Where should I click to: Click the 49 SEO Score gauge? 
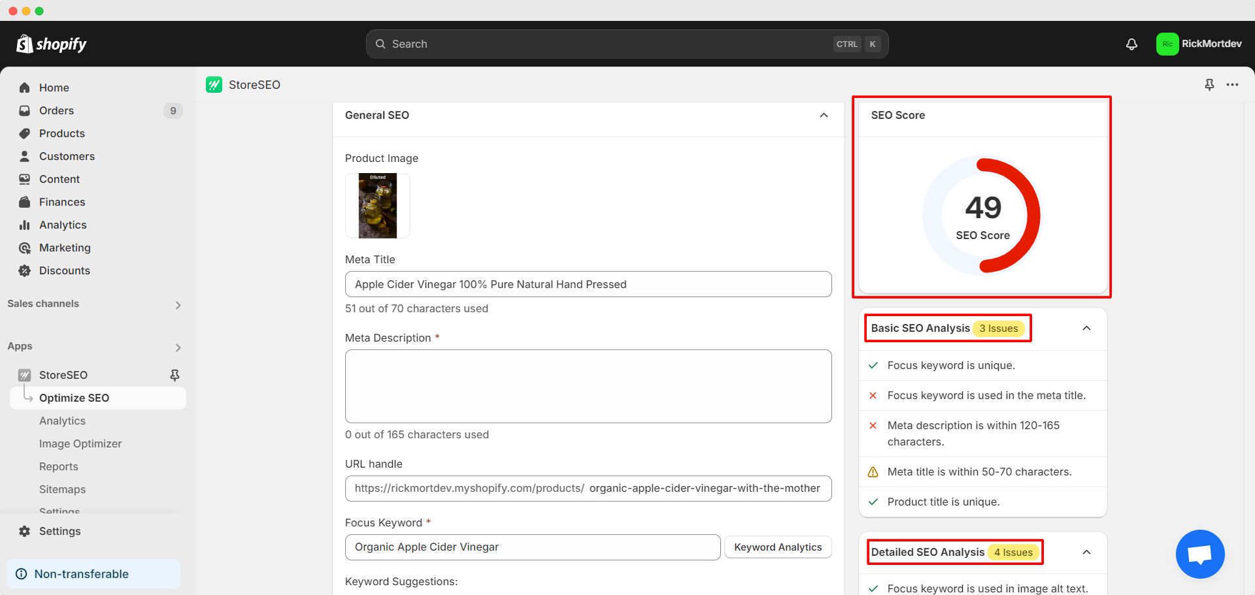(982, 216)
